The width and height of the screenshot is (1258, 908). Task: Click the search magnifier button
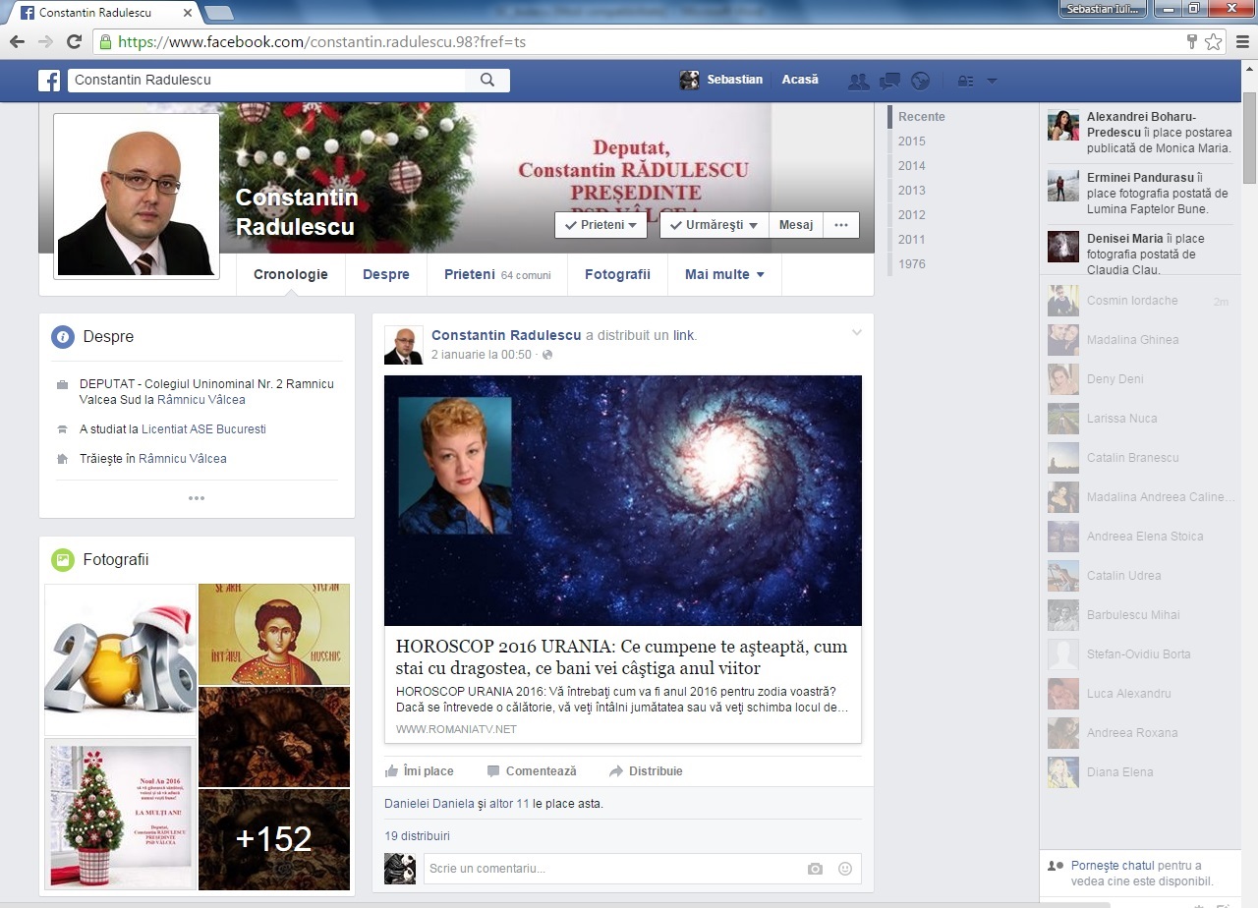point(487,80)
